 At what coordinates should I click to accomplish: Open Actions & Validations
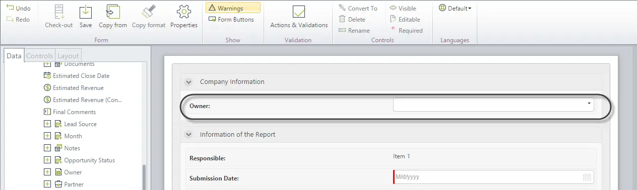pos(299,17)
